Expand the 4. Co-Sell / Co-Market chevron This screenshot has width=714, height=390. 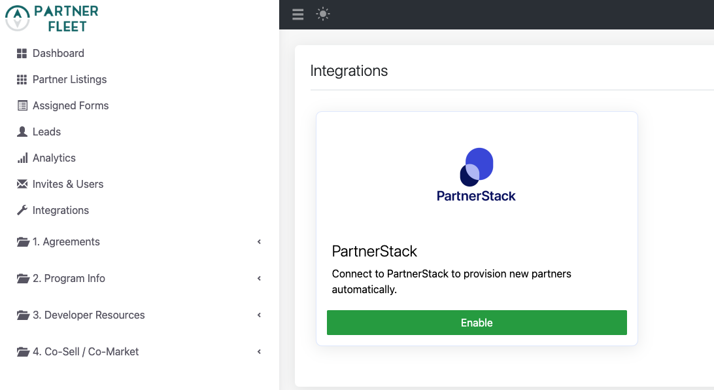point(259,352)
